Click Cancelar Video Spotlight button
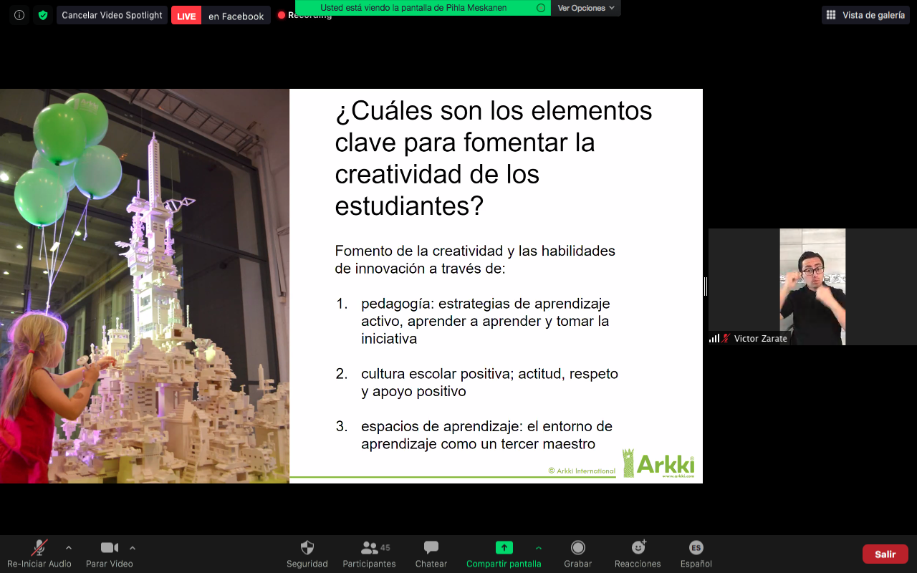The width and height of the screenshot is (917, 573). (112, 15)
